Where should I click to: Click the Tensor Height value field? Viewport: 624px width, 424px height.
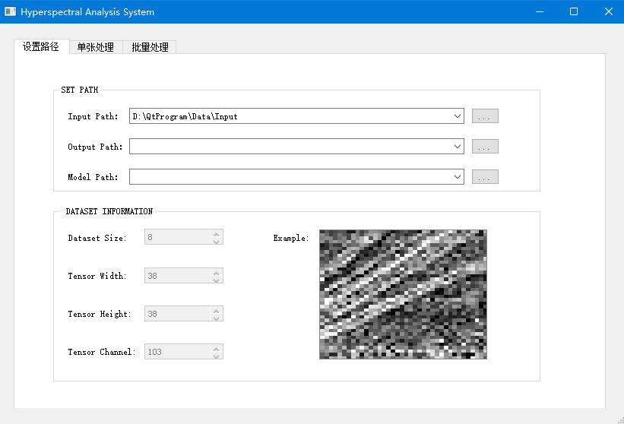pos(177,314)
